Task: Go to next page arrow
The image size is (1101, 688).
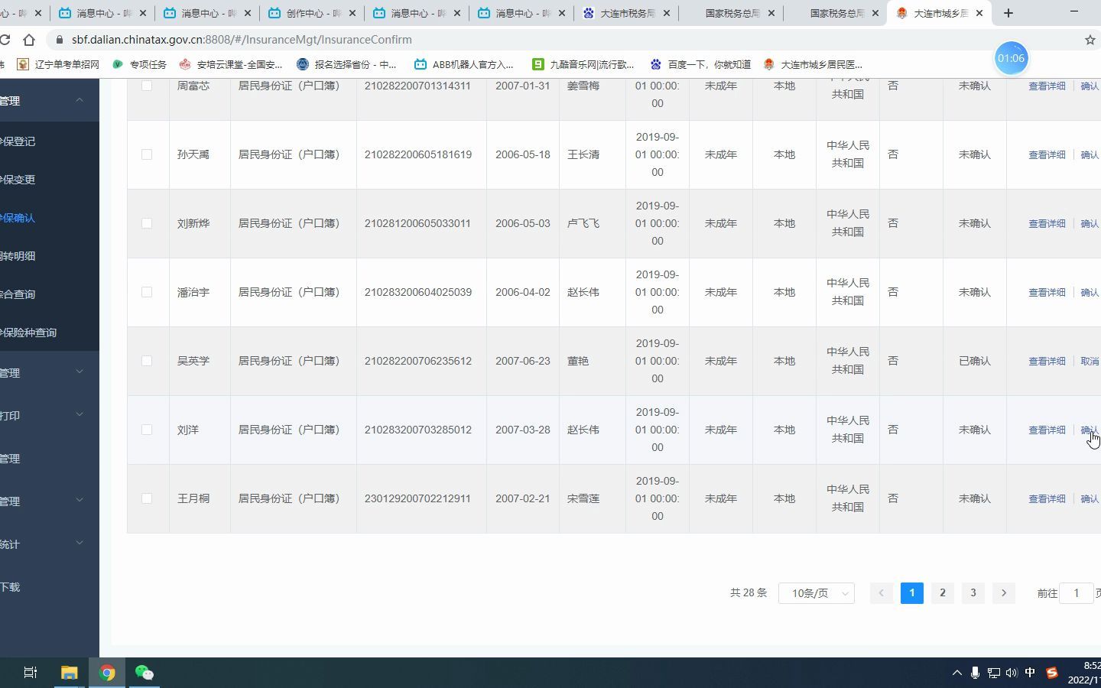Action: pyautogui.click(x=1004, y=593)
